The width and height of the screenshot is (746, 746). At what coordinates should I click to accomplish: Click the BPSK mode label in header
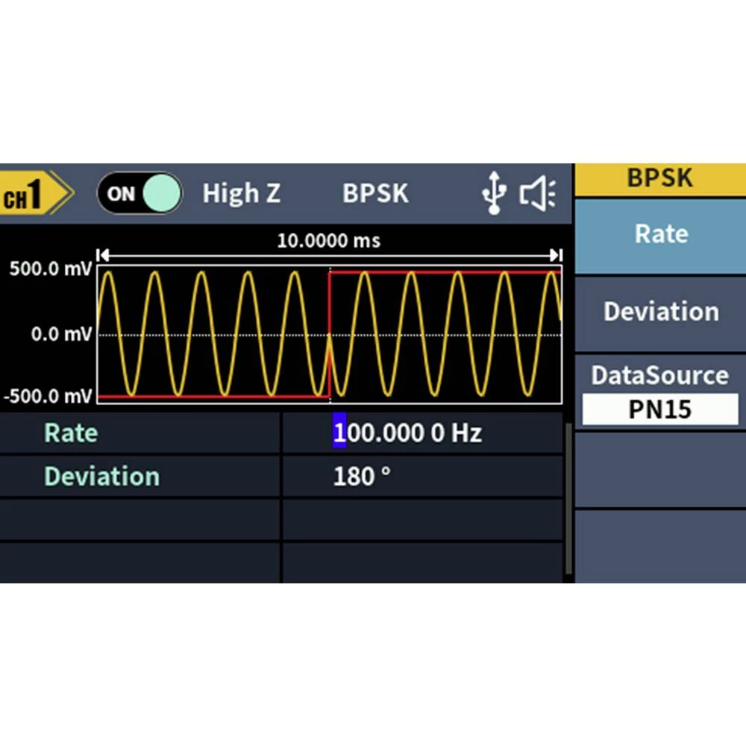[x=375, y=194]
